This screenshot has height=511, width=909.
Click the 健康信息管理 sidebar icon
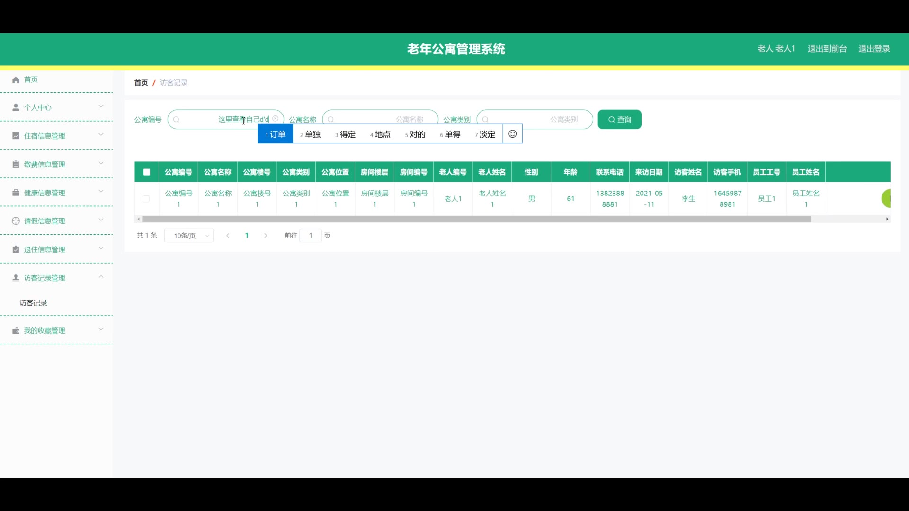pos(16,193)
